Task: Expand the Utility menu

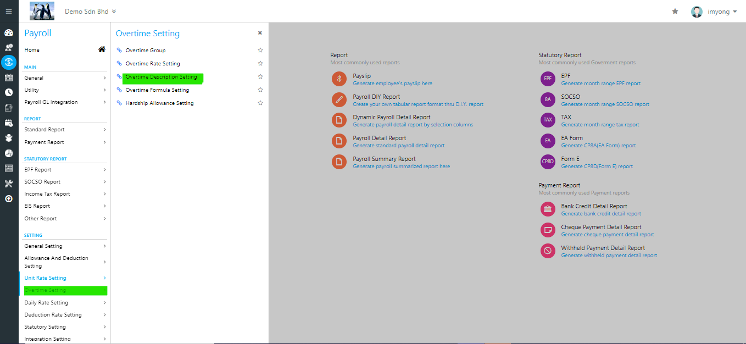Action: (65, 90)
